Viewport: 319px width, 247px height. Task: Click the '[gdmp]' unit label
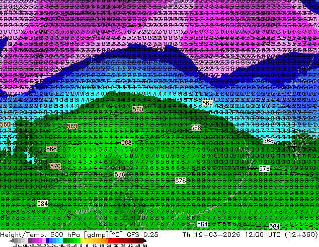[x=95, y=234]
